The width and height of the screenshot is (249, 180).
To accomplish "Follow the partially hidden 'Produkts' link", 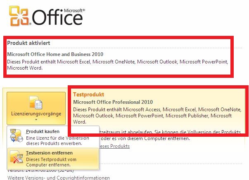I will 114,146.
